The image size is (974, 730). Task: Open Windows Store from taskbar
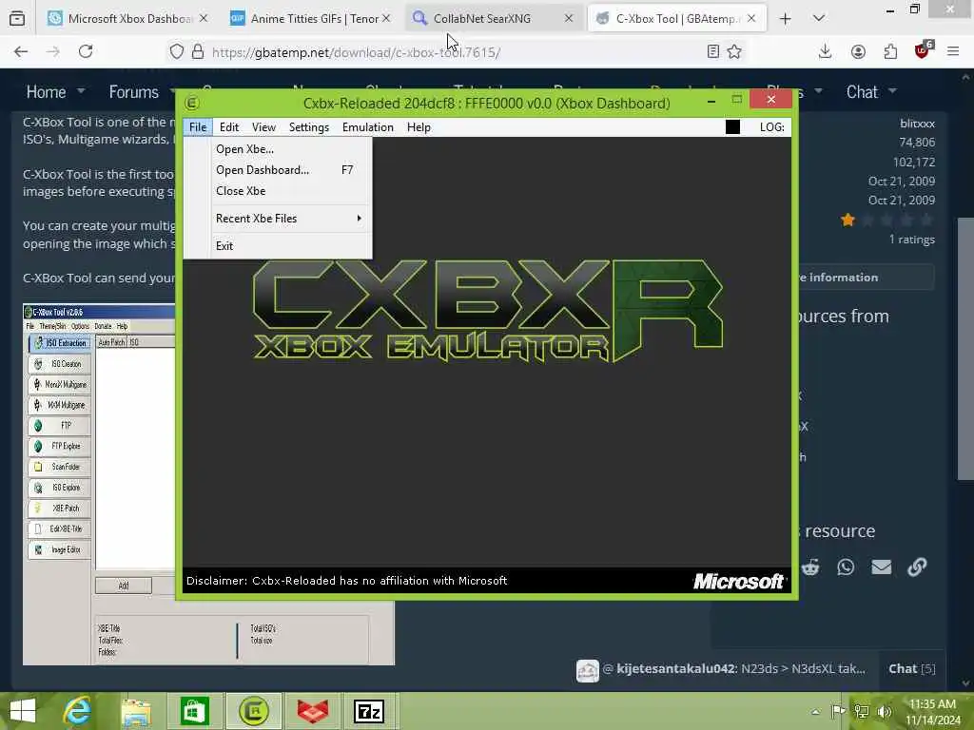point(194,711)
